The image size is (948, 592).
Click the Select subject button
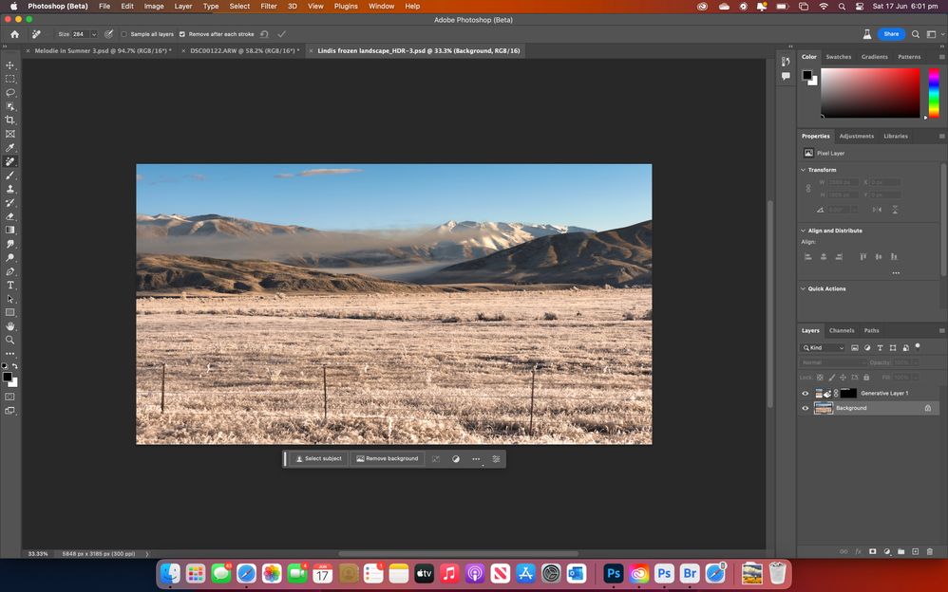pyautogui.click(x=318, y=459)
